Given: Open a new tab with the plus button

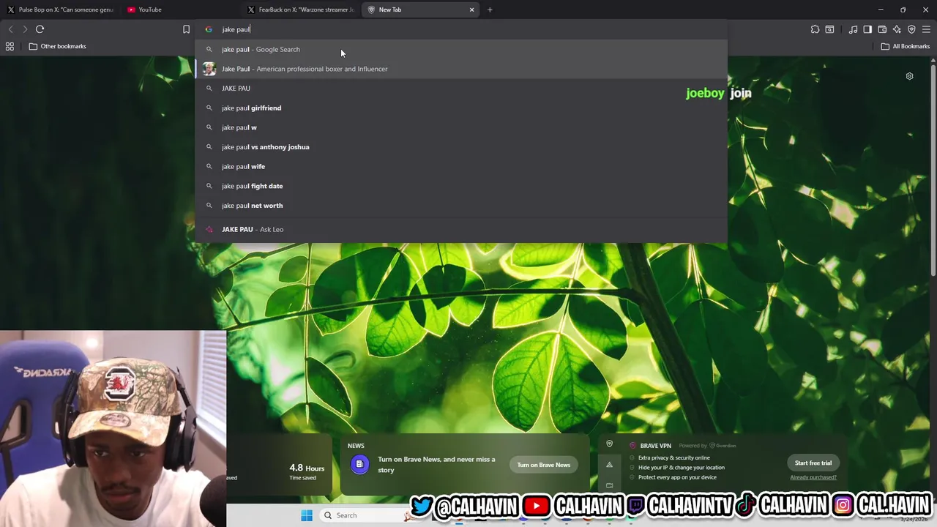Looking at the screenshot, I should (x=490, y=10).
